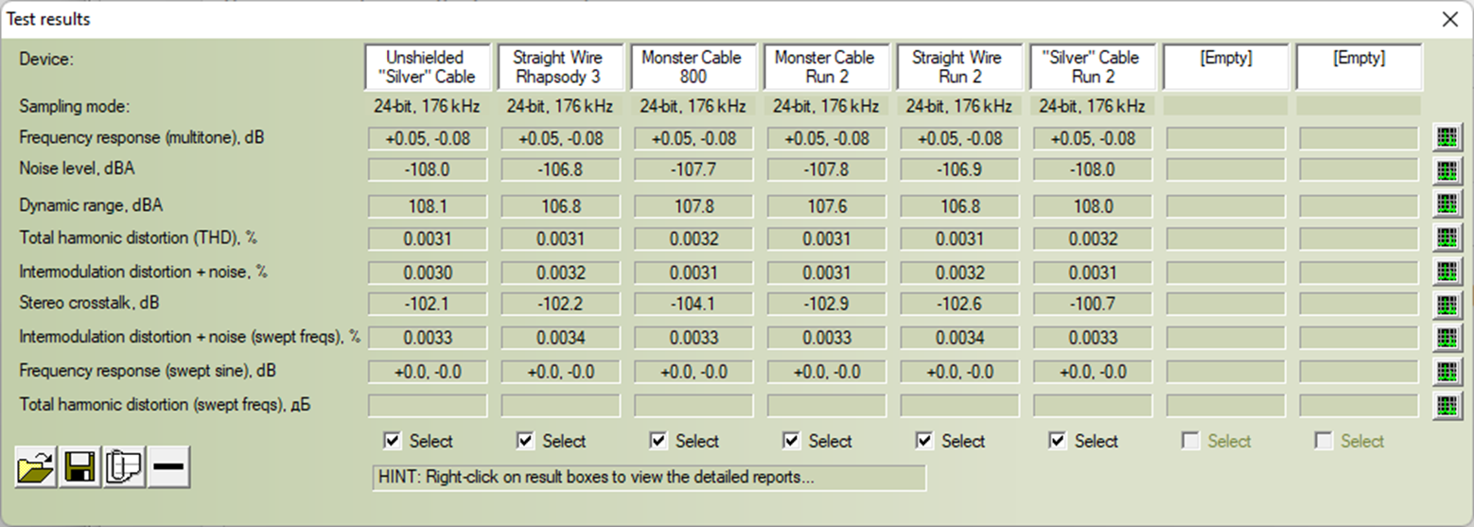Click THD value for "Silver" Cable Run 2
1474x527 pixels.
1093,239
